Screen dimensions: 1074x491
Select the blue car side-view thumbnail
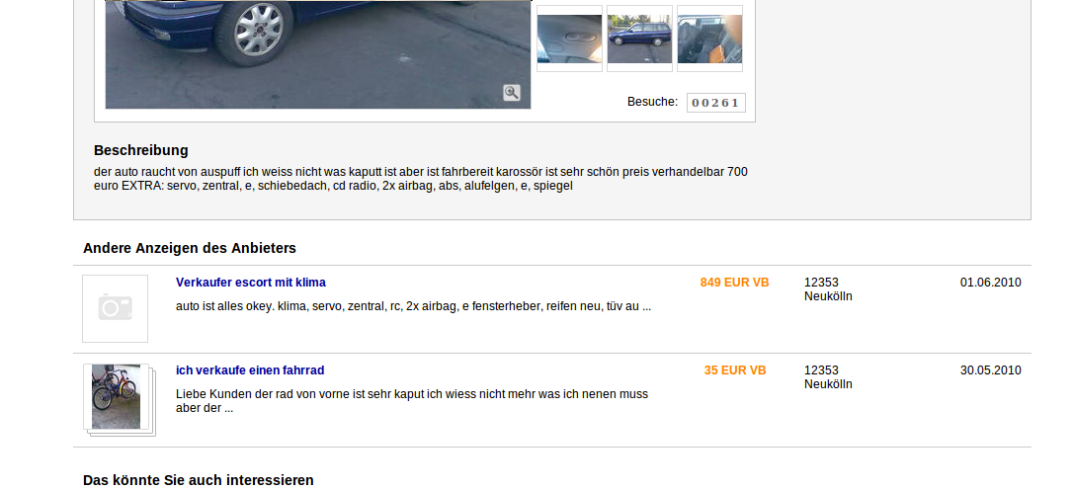coord(639,39)
